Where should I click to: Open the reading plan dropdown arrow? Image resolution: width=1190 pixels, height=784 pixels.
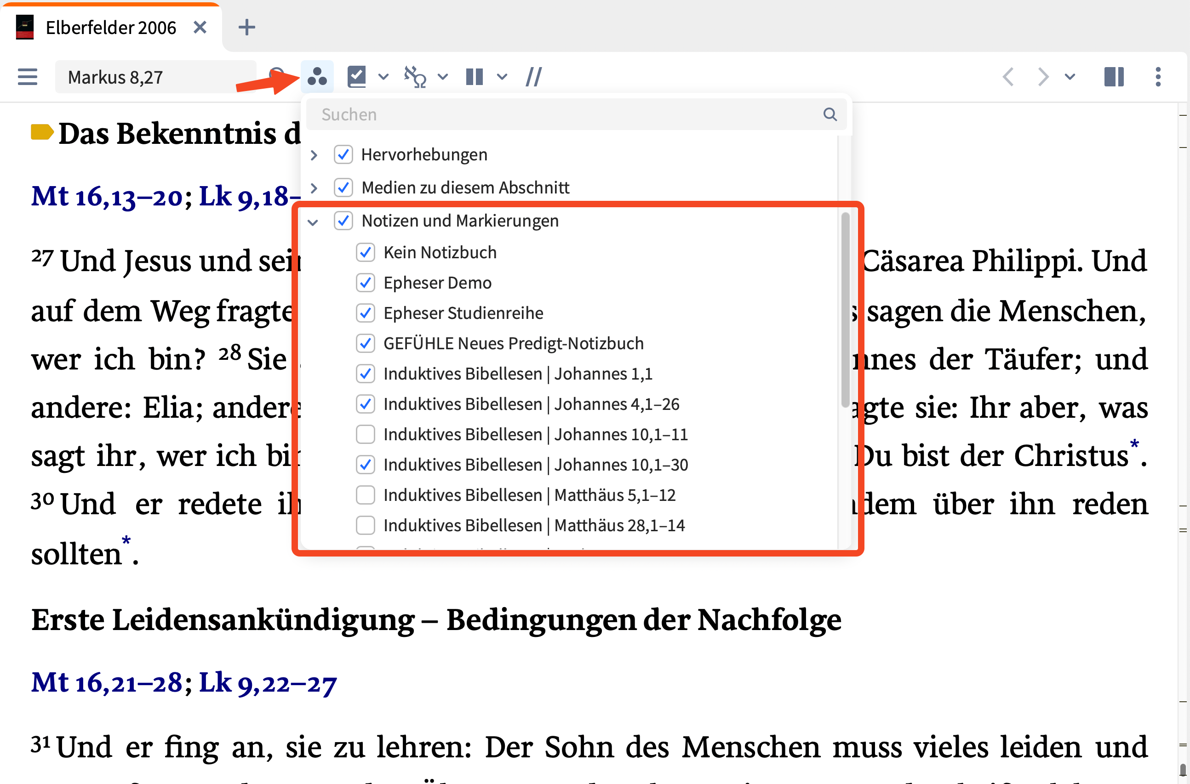[x=383, y=77]
